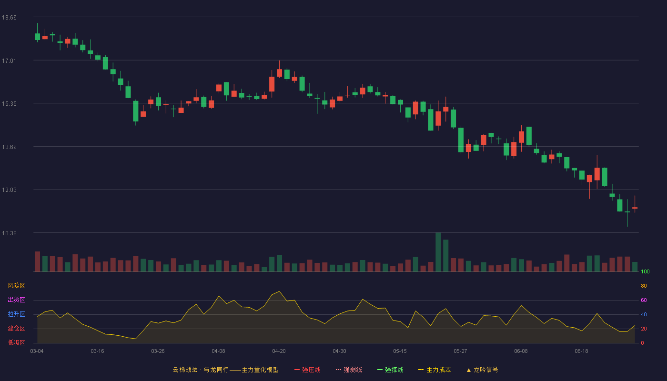Toggle the 强弱线 legend series

(349, 370)
